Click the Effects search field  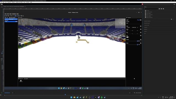click(151, 9)
